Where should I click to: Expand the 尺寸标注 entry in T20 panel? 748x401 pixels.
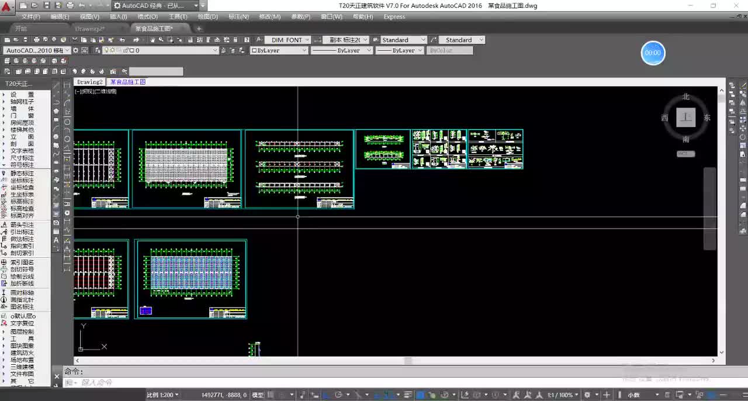click(22, 158)
